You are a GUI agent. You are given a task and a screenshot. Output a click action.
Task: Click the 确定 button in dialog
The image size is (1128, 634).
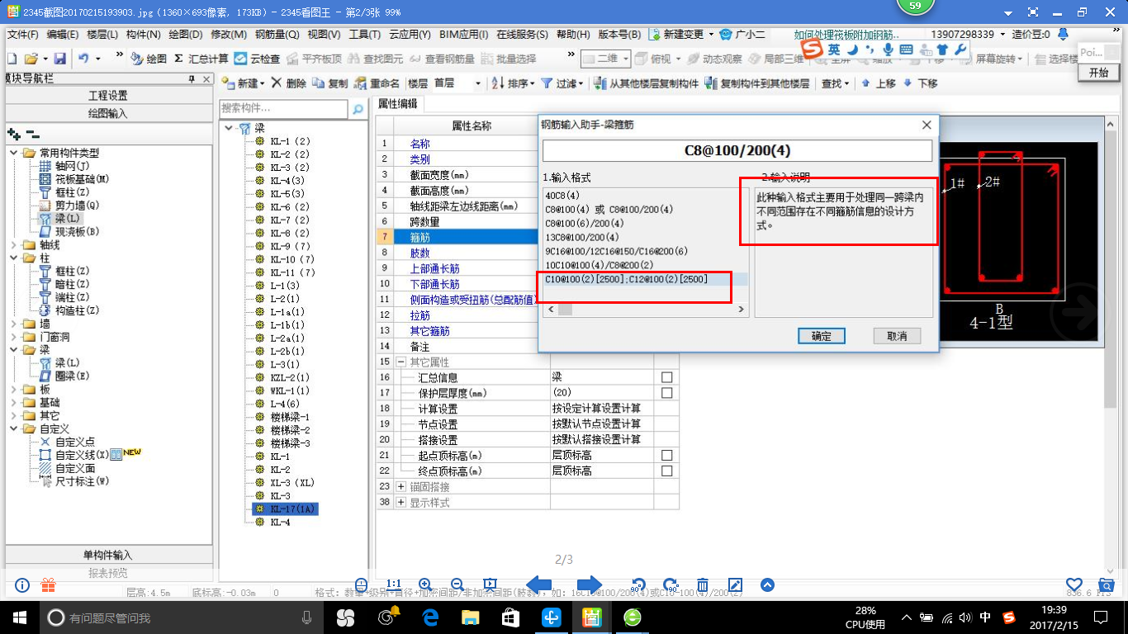click(x=822, y=336)
